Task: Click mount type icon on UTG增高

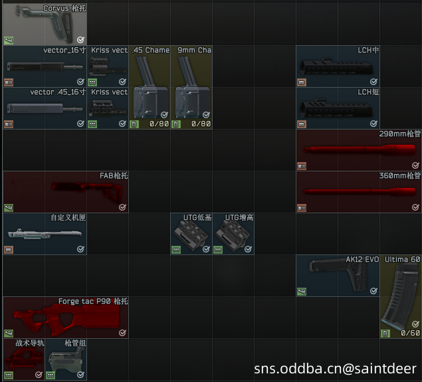Action: click(x=218, y=250)
